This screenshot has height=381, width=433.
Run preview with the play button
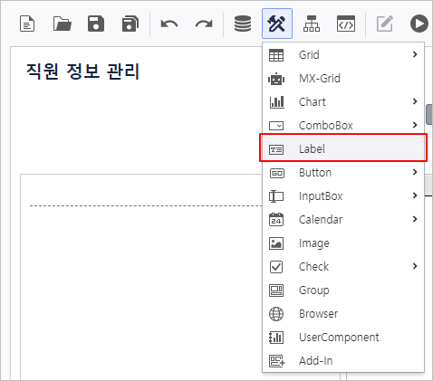click(x=419, y=24)
